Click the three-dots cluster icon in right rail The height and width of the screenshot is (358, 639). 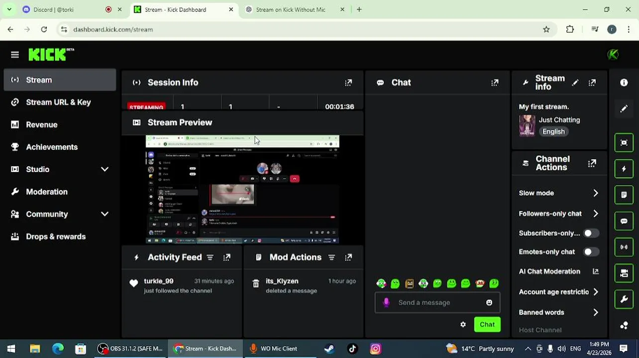(x=624, y=325)
